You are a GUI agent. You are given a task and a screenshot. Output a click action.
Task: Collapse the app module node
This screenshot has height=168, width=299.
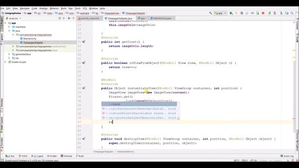(5, 23)
